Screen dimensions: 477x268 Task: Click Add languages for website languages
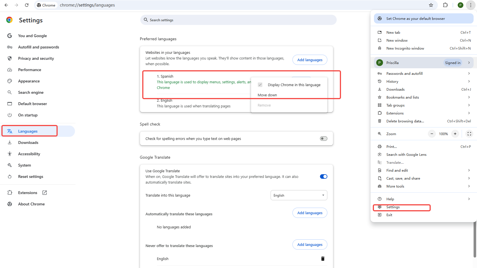[x=310, y=60]
